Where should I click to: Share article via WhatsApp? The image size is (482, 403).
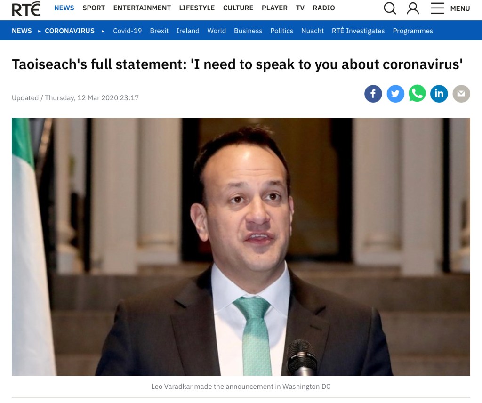417,93
